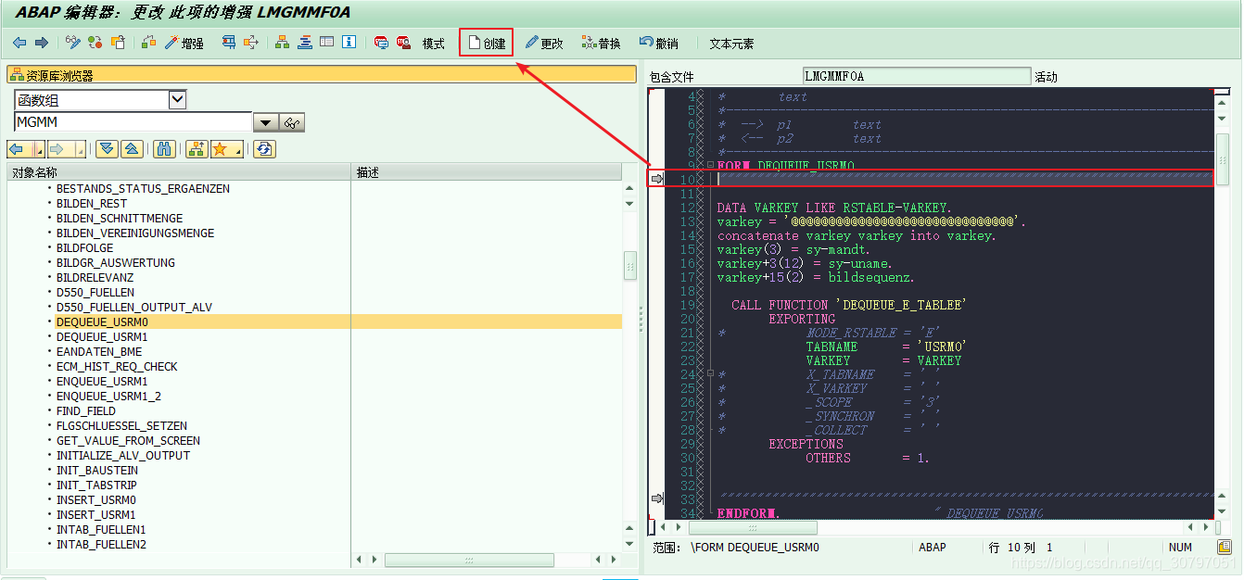Click the glasses display icon beside MGMM
The height and width of the screenshot is (580, 1244).
click(292, 122)
